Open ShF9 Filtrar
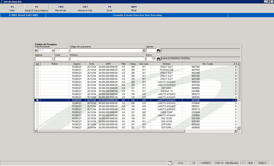The width and height of the screenshot is (274, 166). point(134,8)
